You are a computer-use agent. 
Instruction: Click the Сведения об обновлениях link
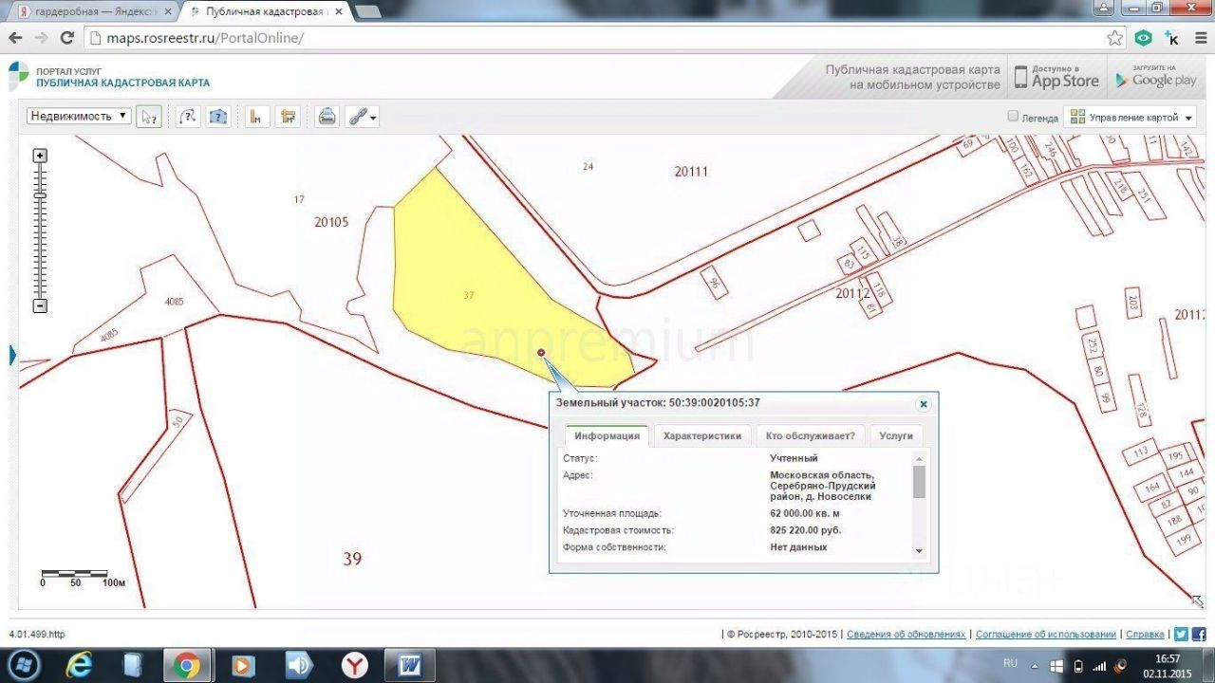tap(906, 635)
